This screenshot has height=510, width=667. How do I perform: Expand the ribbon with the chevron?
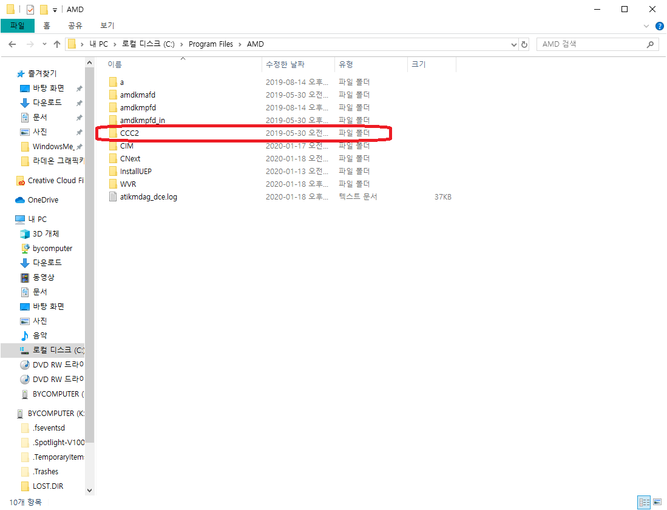[646, 26]
